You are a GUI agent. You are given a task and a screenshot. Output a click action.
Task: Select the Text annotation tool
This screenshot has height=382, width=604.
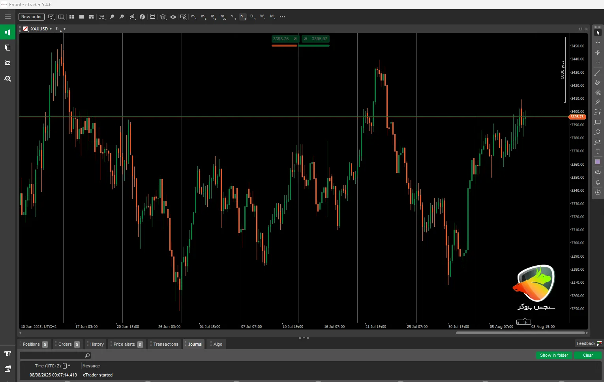click(x=598, y=152)
